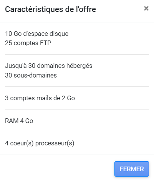Close the dialog with the X icon
The height and width of the screenshot is (182, 154).
[146, 8]
